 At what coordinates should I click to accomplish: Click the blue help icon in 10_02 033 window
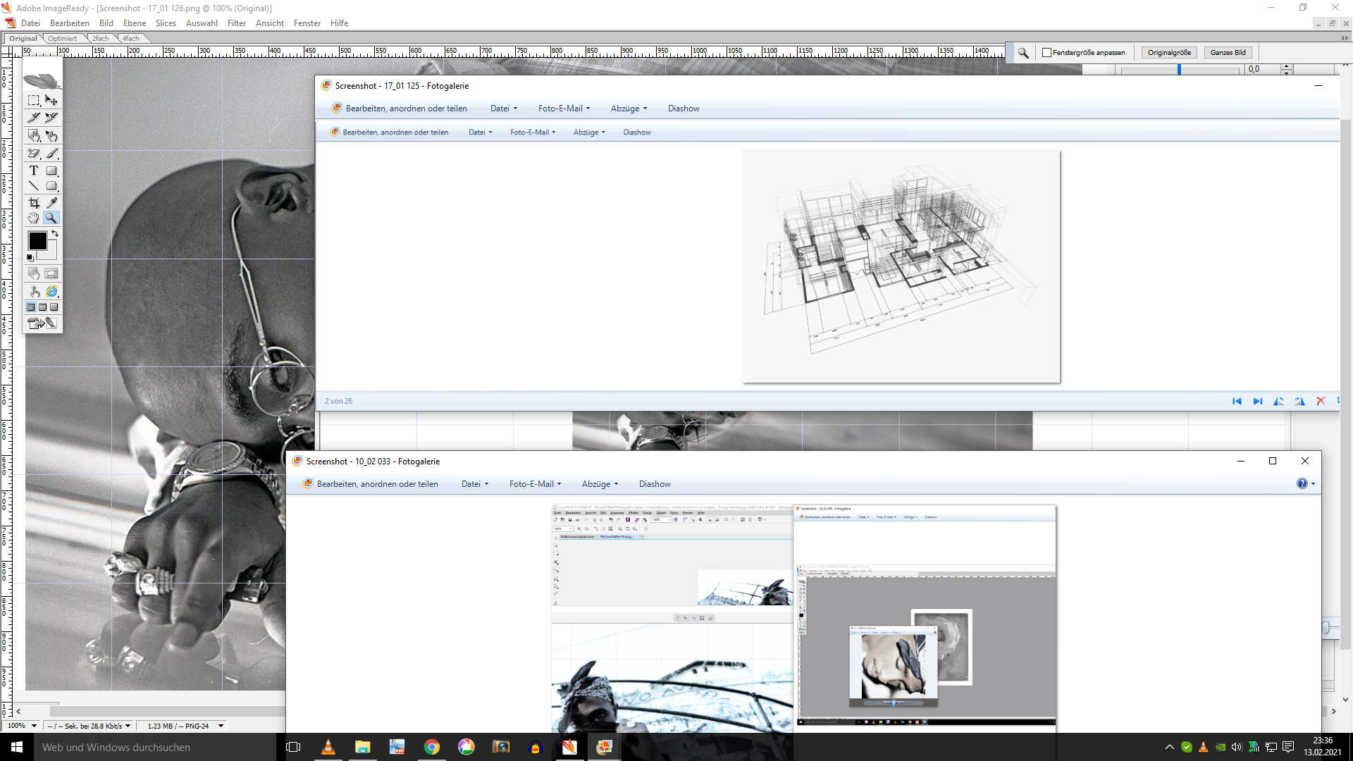point(1302,483)
